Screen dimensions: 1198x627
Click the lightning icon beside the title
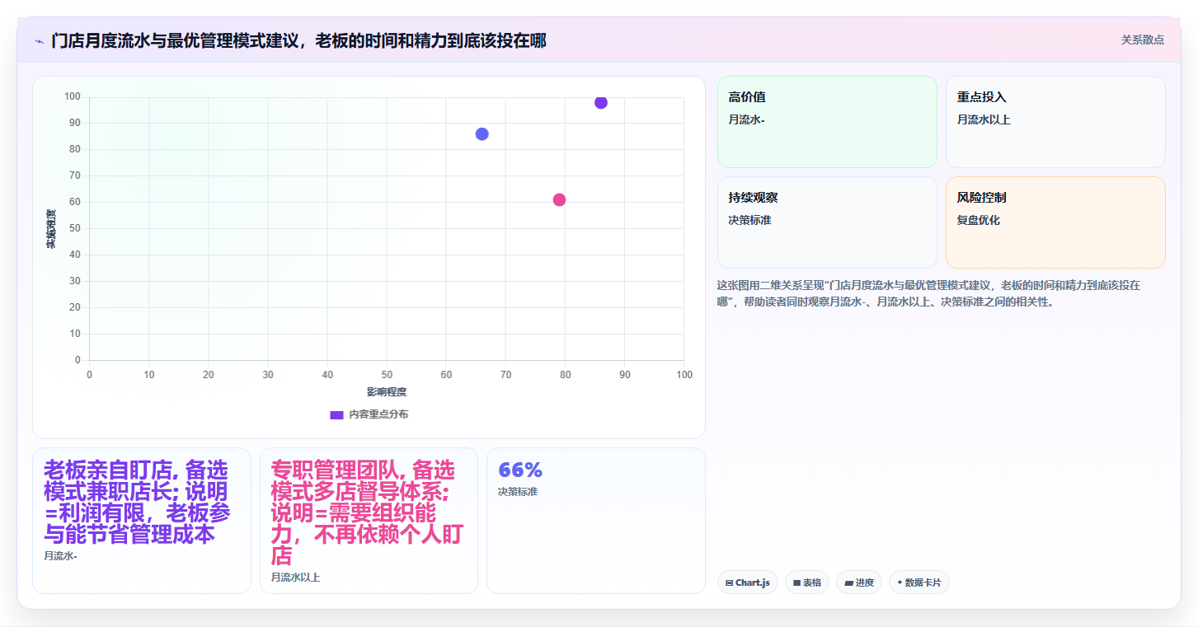39,41
